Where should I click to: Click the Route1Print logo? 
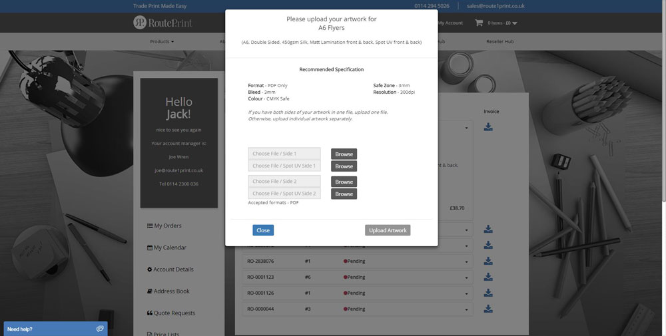(163, 23)
